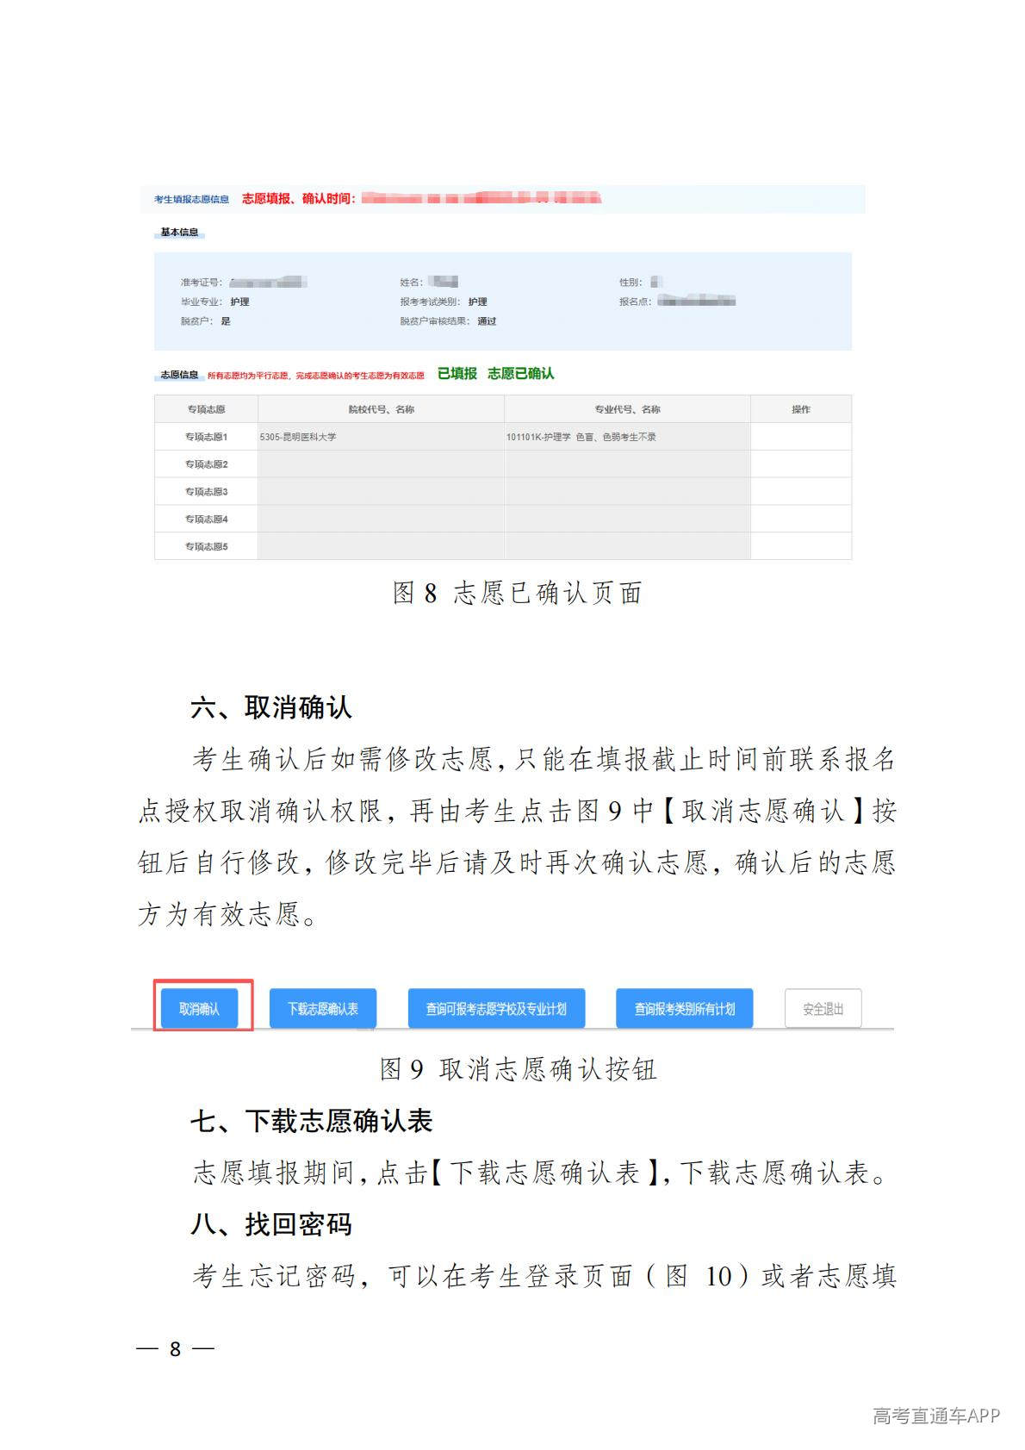The width and height of the screenshot is (1025, 1450).
Task: Select the 专项志愿5 row label
Action: [x=206, y=547]
